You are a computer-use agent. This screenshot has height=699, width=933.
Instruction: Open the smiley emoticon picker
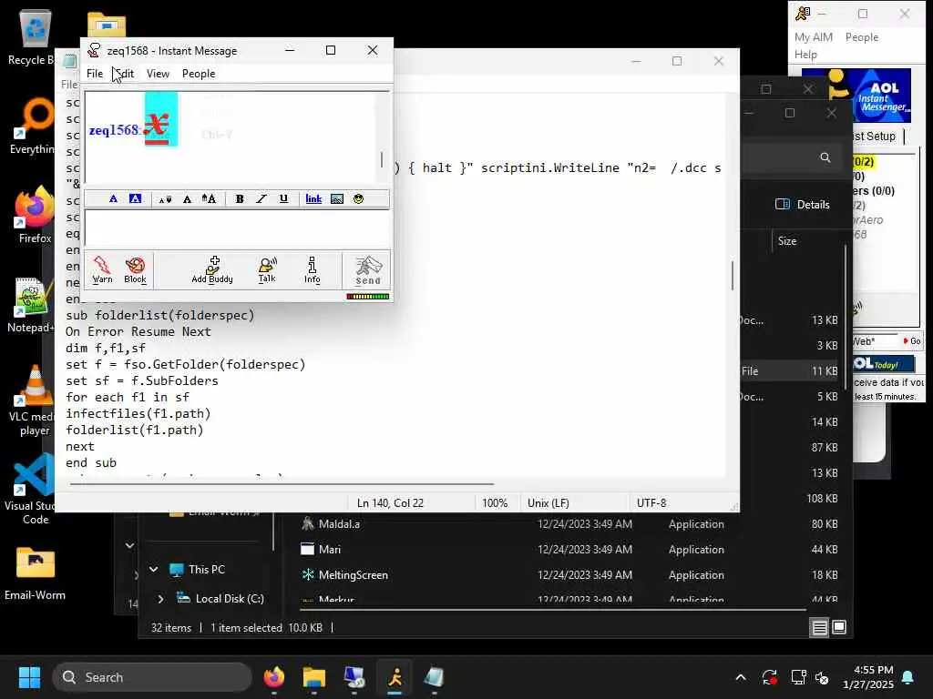click(358, 198)
